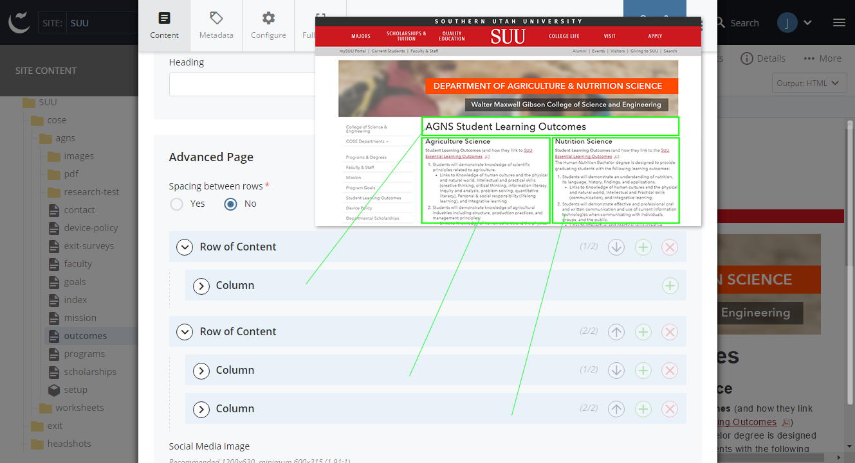
Task: Expand the Column in first row
Action: [201, 286]
